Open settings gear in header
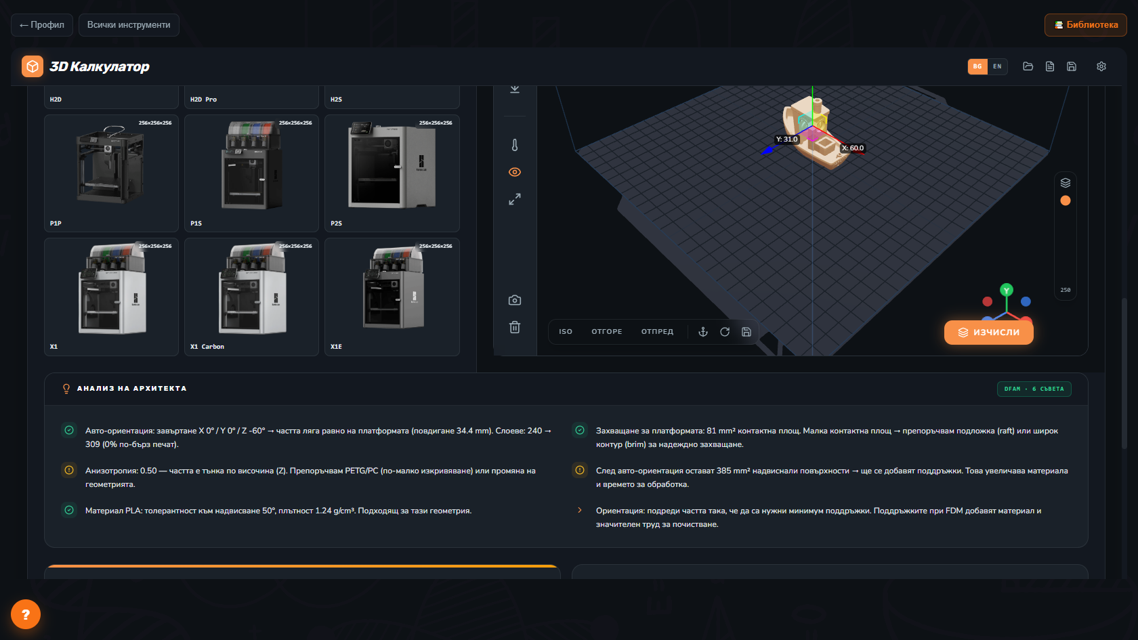This screenshot has height=640, width=1138. [1101, 66]
